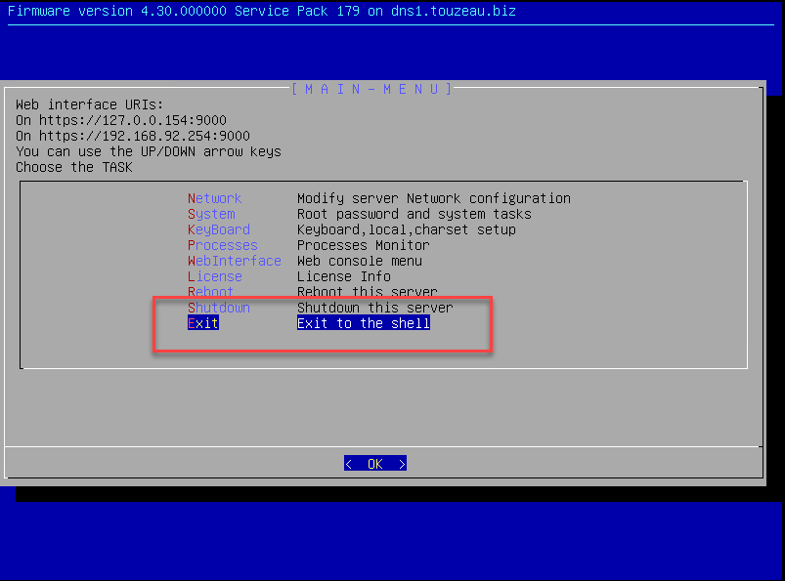Click the 'Exit to the shell' description
The height and width of the screenshot is (581, 785).
coord(363,323)
